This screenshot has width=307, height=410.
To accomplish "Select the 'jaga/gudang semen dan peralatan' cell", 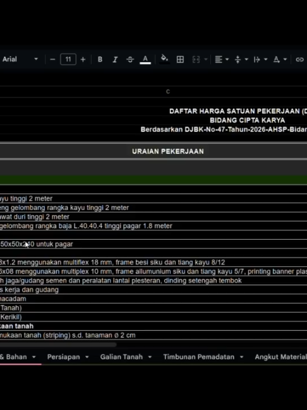I will click(x=153, y=280).
